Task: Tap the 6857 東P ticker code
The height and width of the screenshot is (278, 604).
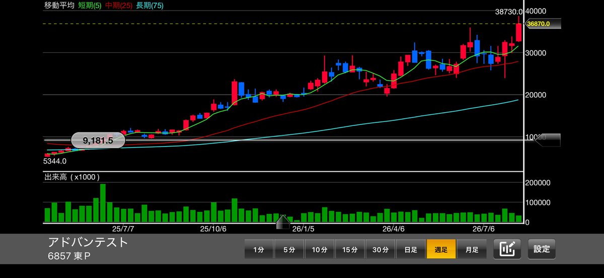Action: tap(69, 257)
